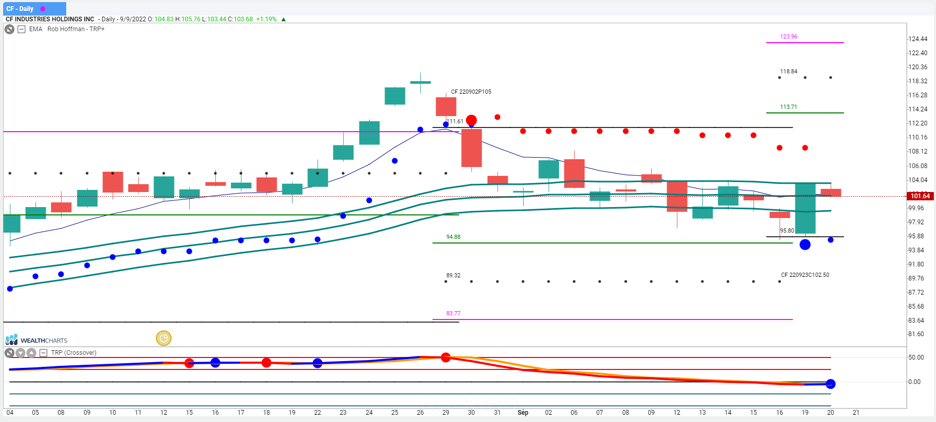Select TRP red crossover dot at date 18
This screenshot has height=422, width=936.
click(x=266, y=363)
